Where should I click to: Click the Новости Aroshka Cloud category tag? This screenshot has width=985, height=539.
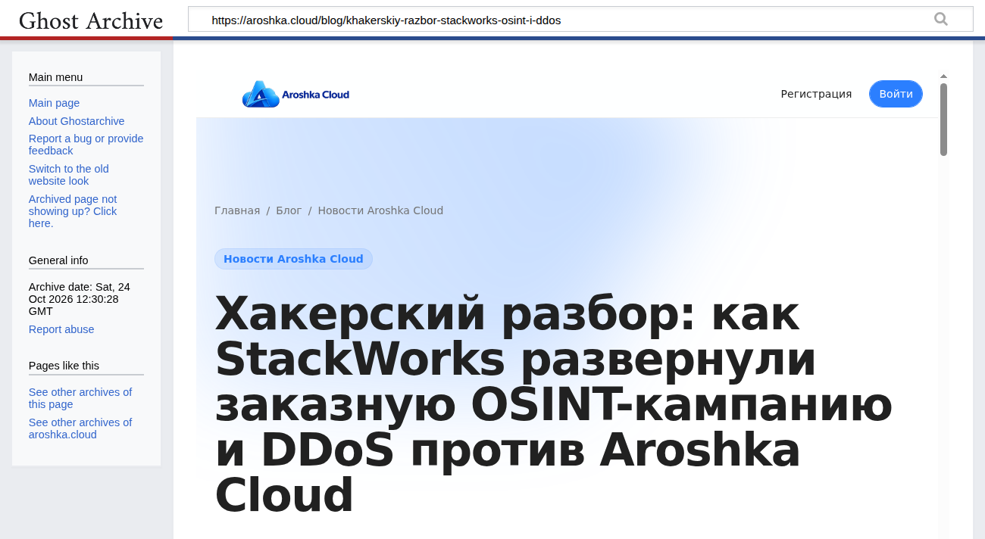click(293, 259)
